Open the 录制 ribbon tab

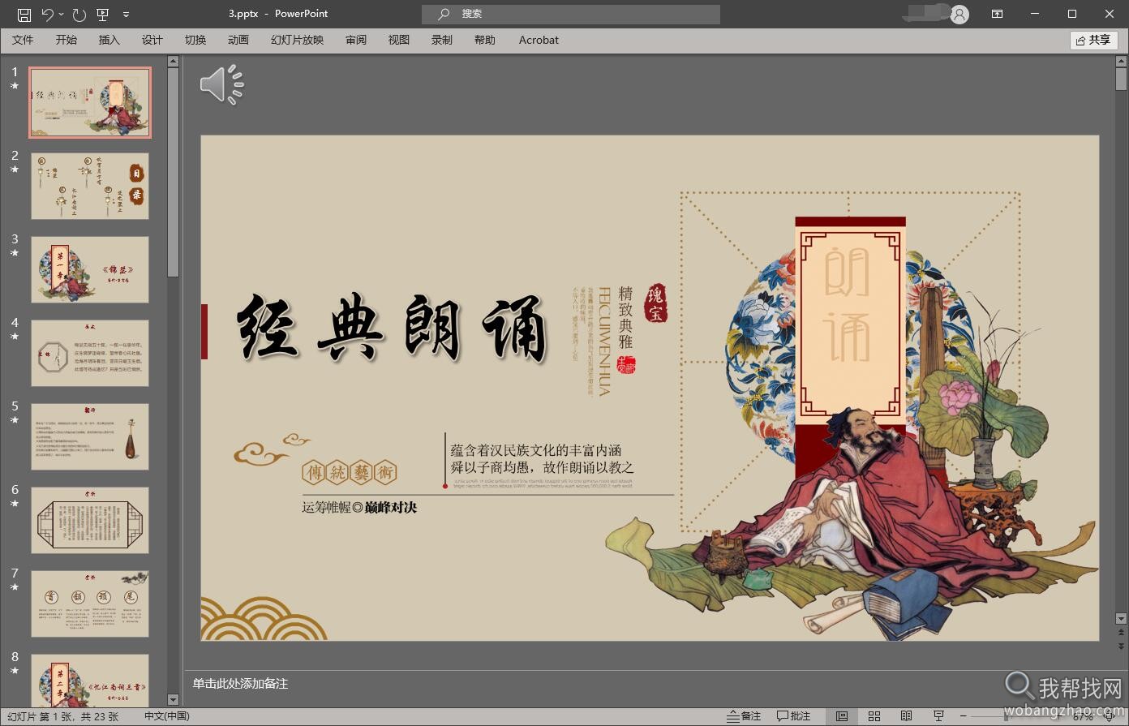(x=442, y=40)
